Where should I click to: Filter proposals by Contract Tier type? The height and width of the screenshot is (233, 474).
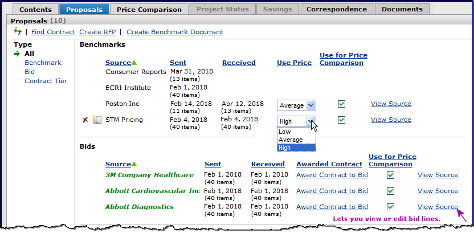(x=46, y=81)
